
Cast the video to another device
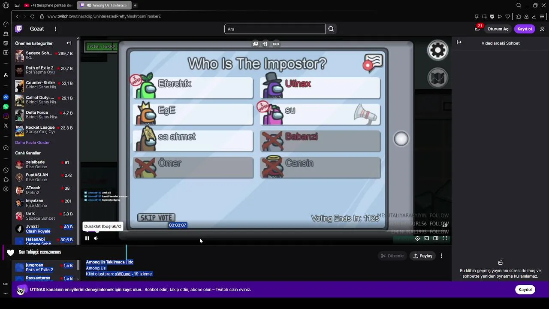coord(427,238)
